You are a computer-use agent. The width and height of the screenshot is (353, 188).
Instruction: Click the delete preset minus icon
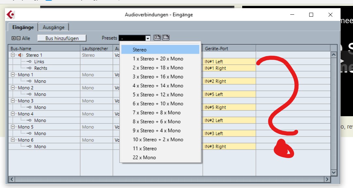click(166, 38)
